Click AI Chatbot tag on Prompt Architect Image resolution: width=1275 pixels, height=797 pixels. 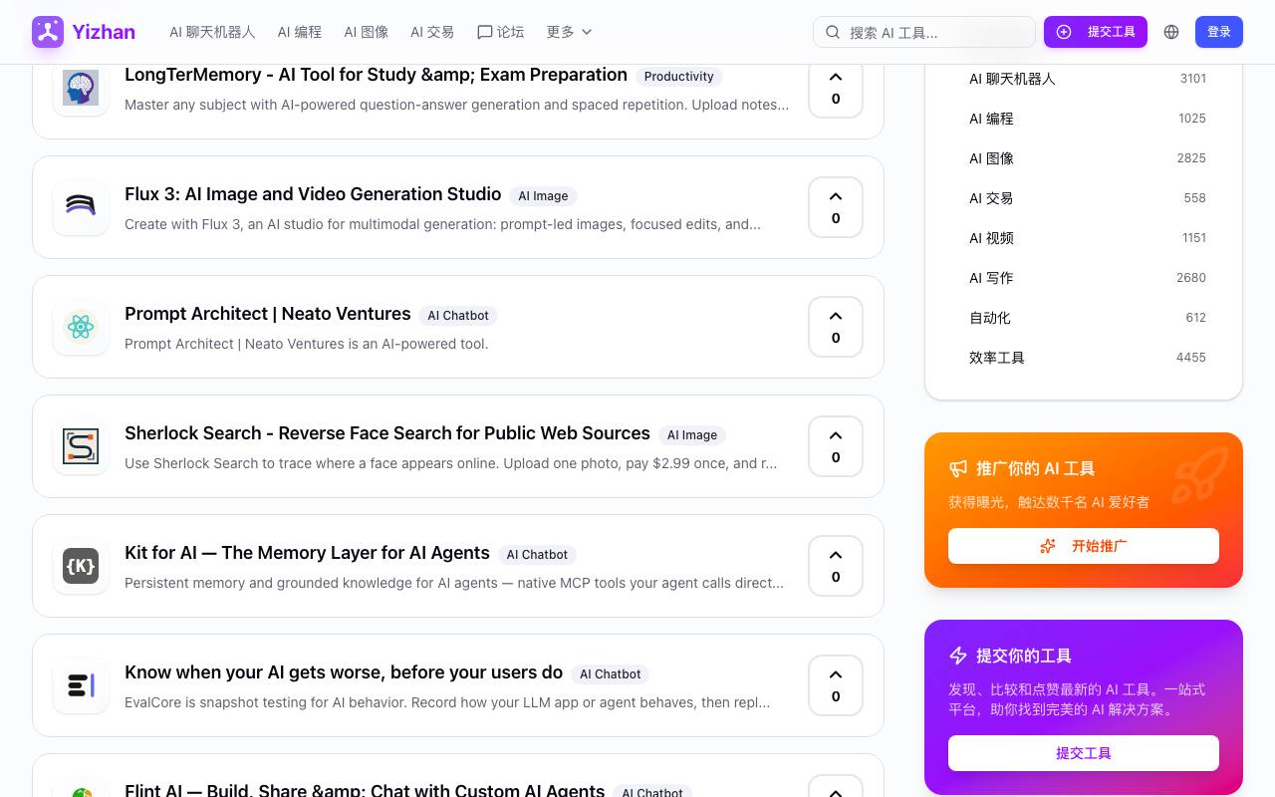click(458, 316)
